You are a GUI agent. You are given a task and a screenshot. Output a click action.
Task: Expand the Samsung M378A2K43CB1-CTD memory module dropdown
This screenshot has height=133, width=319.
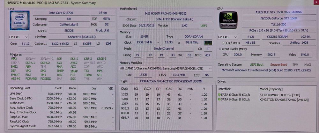(x=166, y=69)
